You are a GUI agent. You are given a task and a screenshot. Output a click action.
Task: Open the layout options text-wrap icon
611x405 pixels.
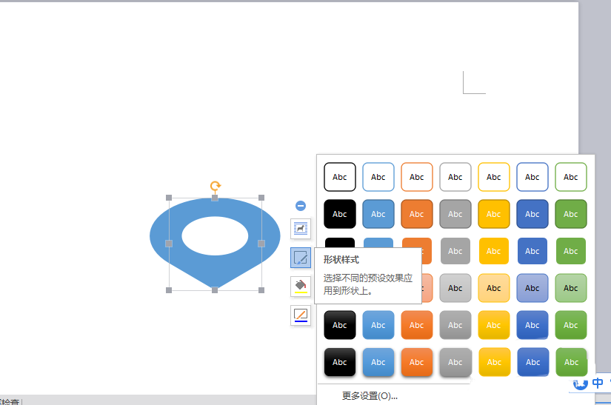(x=300, y=228)
